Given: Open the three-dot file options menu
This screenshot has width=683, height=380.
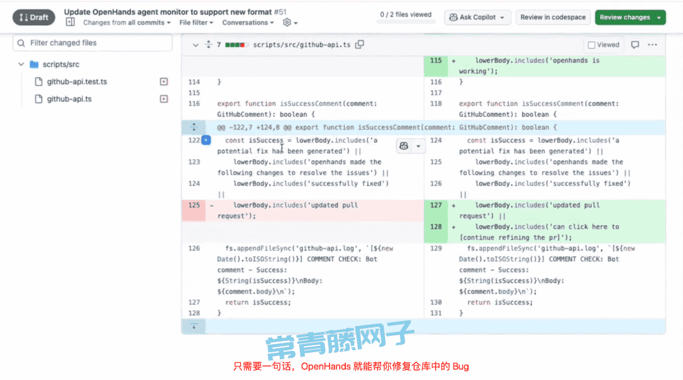Looking at the screenshot, I should 652,45.
